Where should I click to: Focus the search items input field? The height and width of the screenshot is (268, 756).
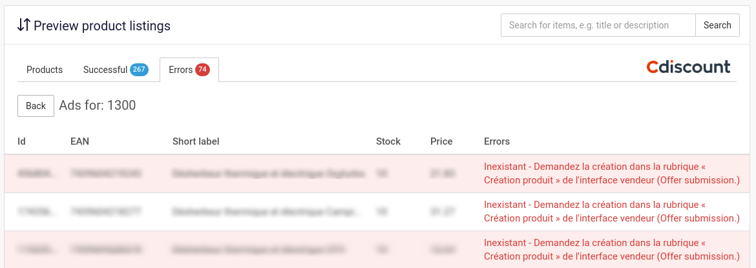(x=598, y=25)
